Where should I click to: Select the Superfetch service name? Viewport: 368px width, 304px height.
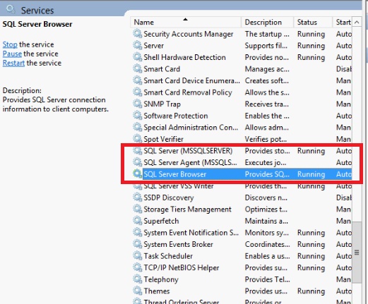tap(161, 221)
